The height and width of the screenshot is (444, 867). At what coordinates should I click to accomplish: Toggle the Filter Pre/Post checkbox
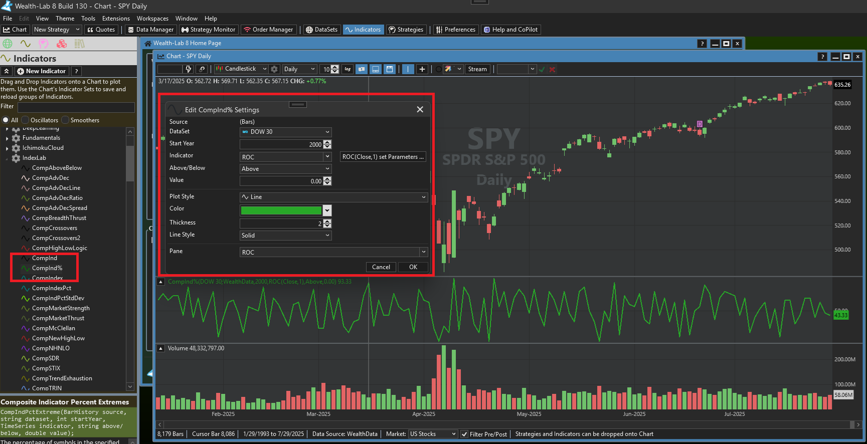tap(464, 434)
